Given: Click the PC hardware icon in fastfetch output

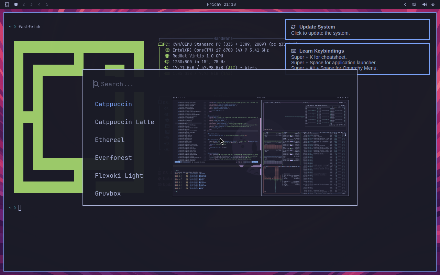Looking at the screenshot, I should (x=161, y=44).
